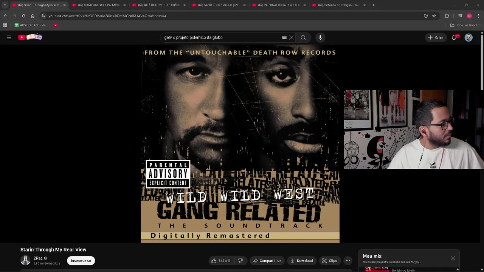Start voice search with microphone
The width and height of the screenshot is (484, 272).
(x=320, y=37)
